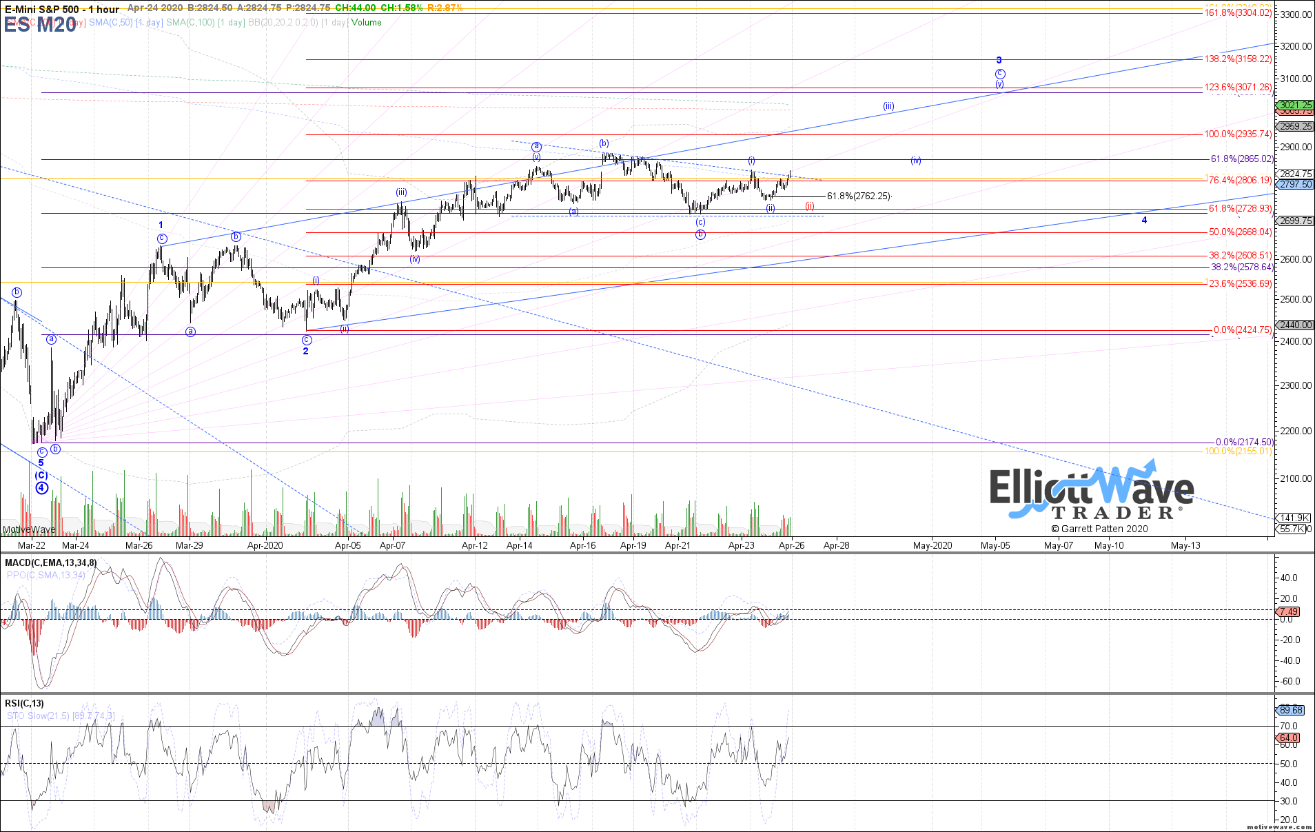
Task: Click the 3200.00 mark on price axis
Action: (x=1296, y=47)
